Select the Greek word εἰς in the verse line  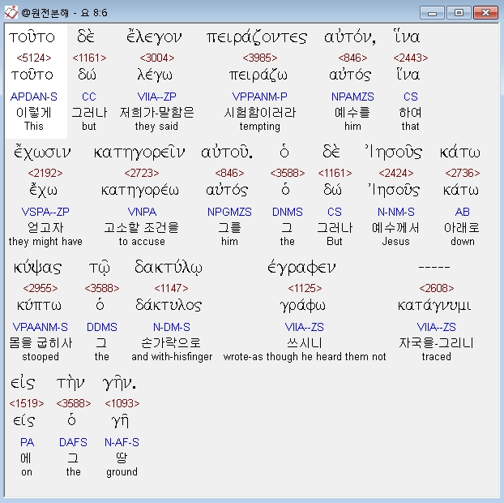[x=23, y=383]
